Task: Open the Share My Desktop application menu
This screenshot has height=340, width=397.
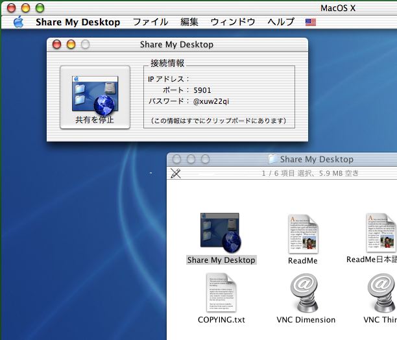Action: 78,22
